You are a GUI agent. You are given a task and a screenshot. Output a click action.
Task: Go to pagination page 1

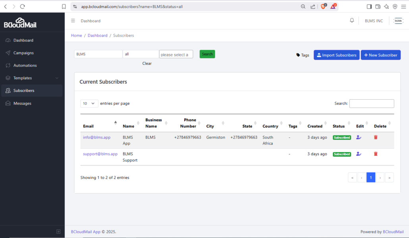(370, 178)
